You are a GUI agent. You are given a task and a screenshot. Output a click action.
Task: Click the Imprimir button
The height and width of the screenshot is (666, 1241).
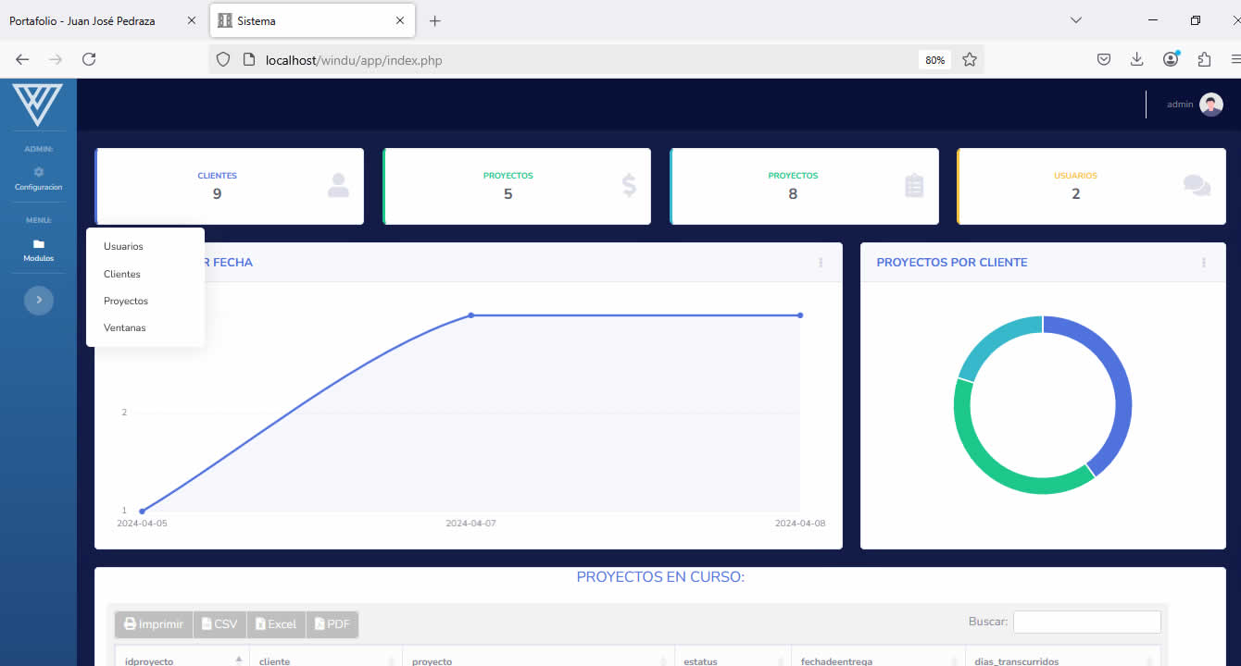pyautogui.click(x=154, y=624)
